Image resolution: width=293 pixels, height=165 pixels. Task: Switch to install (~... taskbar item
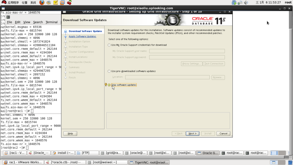click(63, 153)
